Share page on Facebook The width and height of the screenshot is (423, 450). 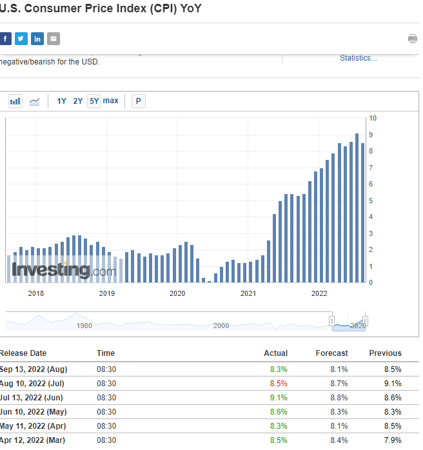tap(5, 39)
